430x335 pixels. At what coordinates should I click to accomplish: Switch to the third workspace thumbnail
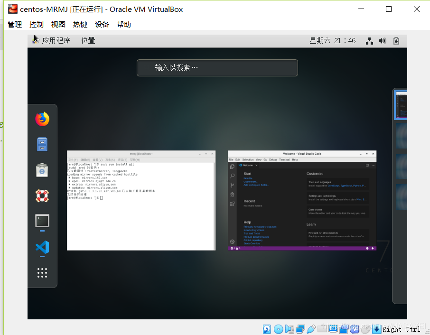coord(402,166)
